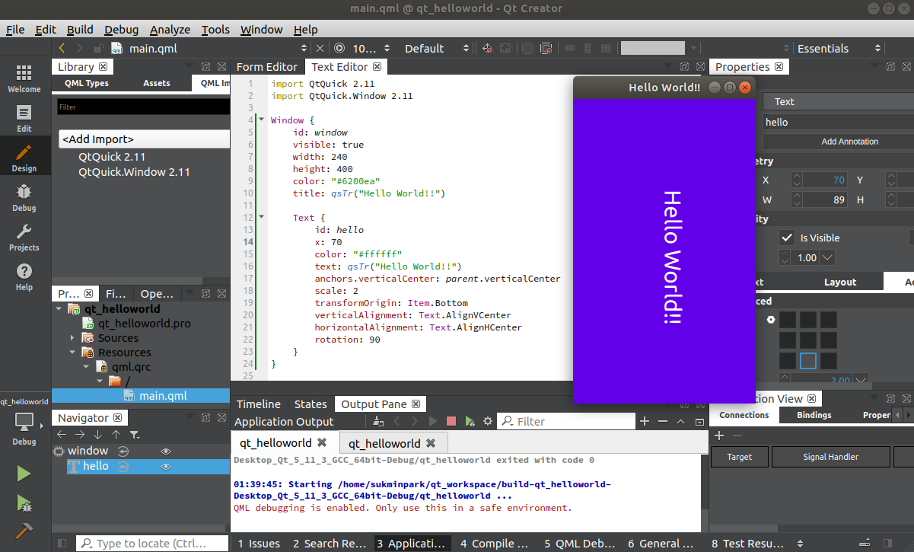This screenshot has height=552, width=914.
Task: Switch to Edit mode in sidebar
Action: coord(24,119)
